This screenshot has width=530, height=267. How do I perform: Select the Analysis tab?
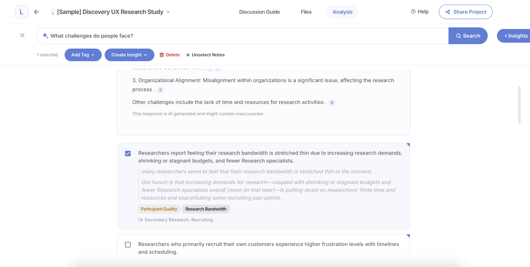coord(343,12)
